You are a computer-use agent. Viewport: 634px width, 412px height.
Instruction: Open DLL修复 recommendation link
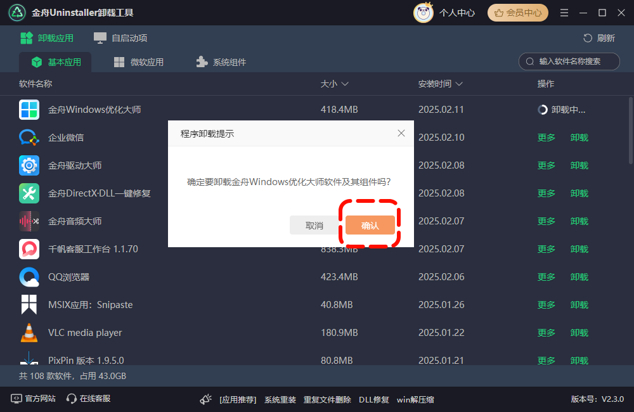[374, 400]
